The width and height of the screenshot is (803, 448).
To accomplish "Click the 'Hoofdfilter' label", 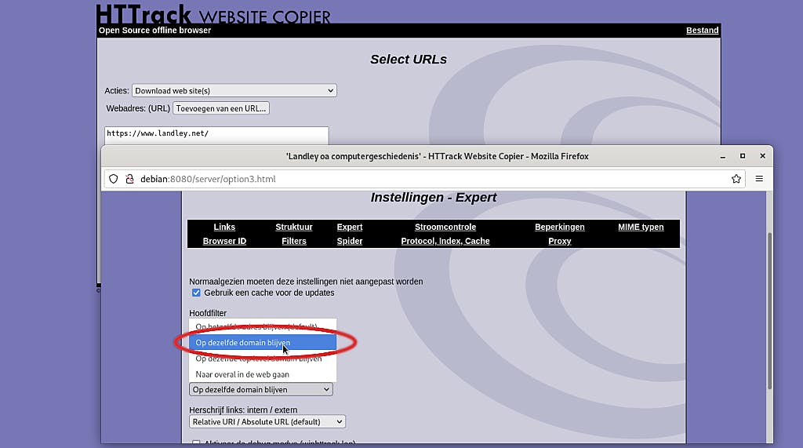I will (x=207, y=313).
